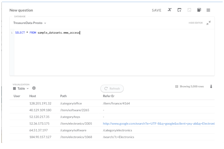Click the Refresh button

112,89
